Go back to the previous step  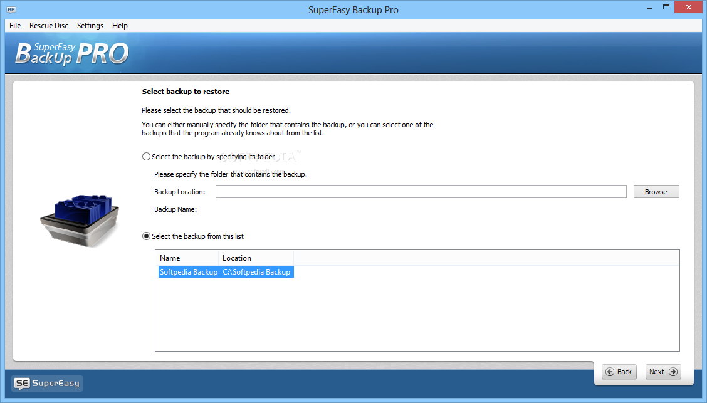(x=619, y=372)
